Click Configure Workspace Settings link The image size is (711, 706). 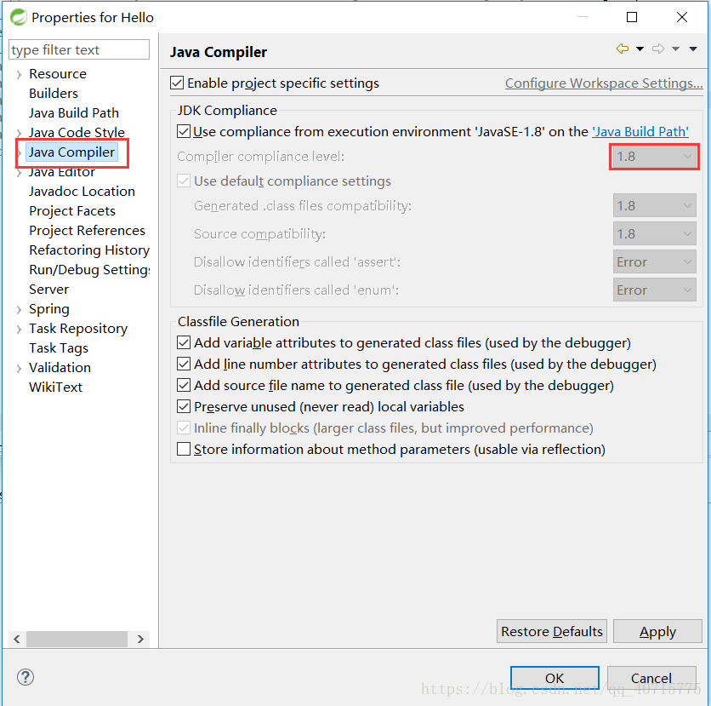[x=604, y=83]
